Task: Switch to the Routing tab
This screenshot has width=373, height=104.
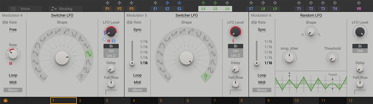Action: tap(66, 9)
